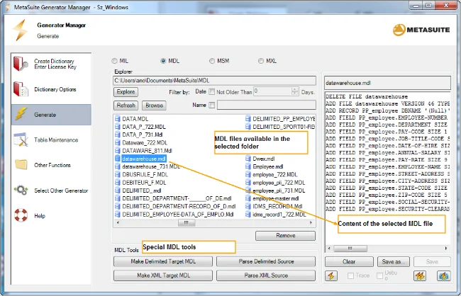Click the file list horizontal scrollbar thumb
This screenshot has height=296, width=461.
point(187,223)
